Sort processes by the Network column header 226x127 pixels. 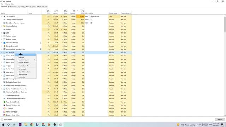(72, 12)
